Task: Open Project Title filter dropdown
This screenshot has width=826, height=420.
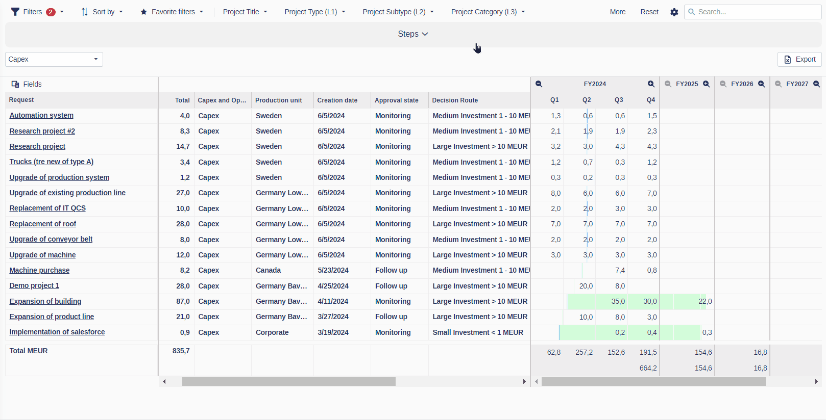Action: click(245, 12)
